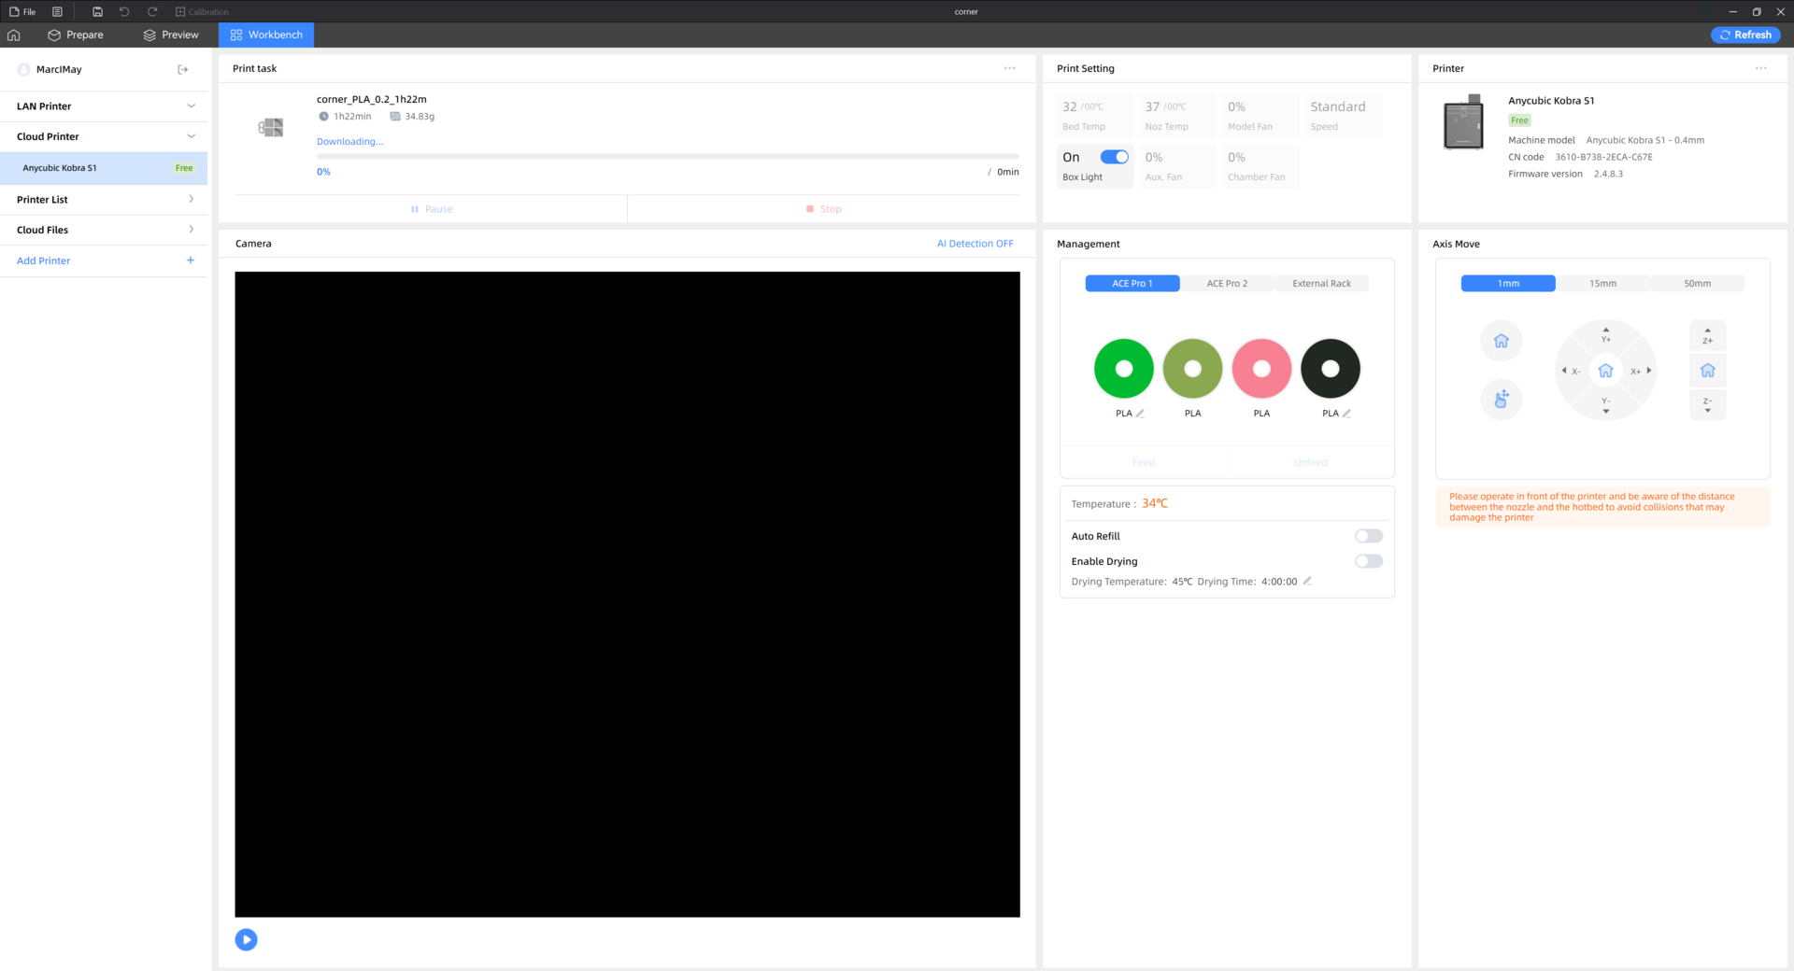The height and width of the screenshot is (971, 1794).
Task: Click the AI Detection OFF link
Action: click(975, 244)
